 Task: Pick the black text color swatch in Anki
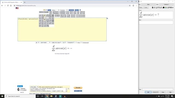click(164, 8)
